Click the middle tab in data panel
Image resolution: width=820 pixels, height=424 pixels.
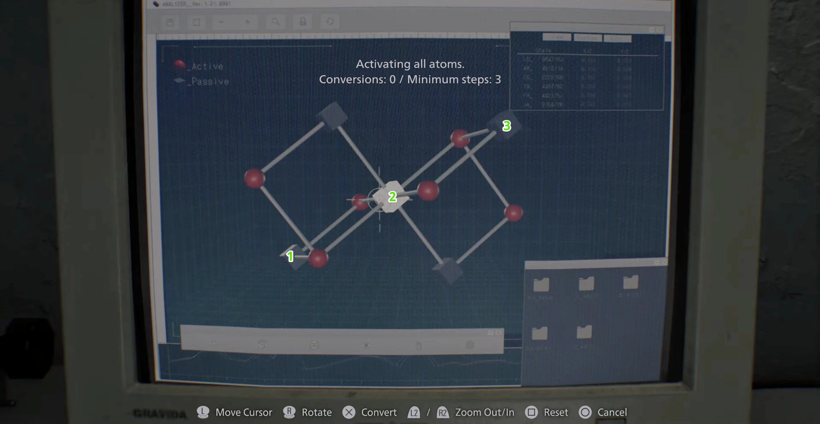tap(587, 38)
